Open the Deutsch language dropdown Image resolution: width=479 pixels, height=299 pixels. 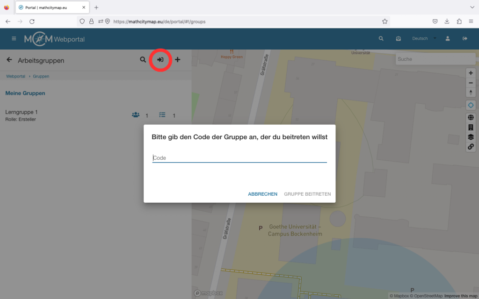click(423, 39)
